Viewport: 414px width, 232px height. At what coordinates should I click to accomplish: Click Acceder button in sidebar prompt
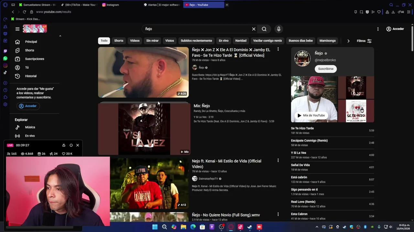click(x=28, y=106)
